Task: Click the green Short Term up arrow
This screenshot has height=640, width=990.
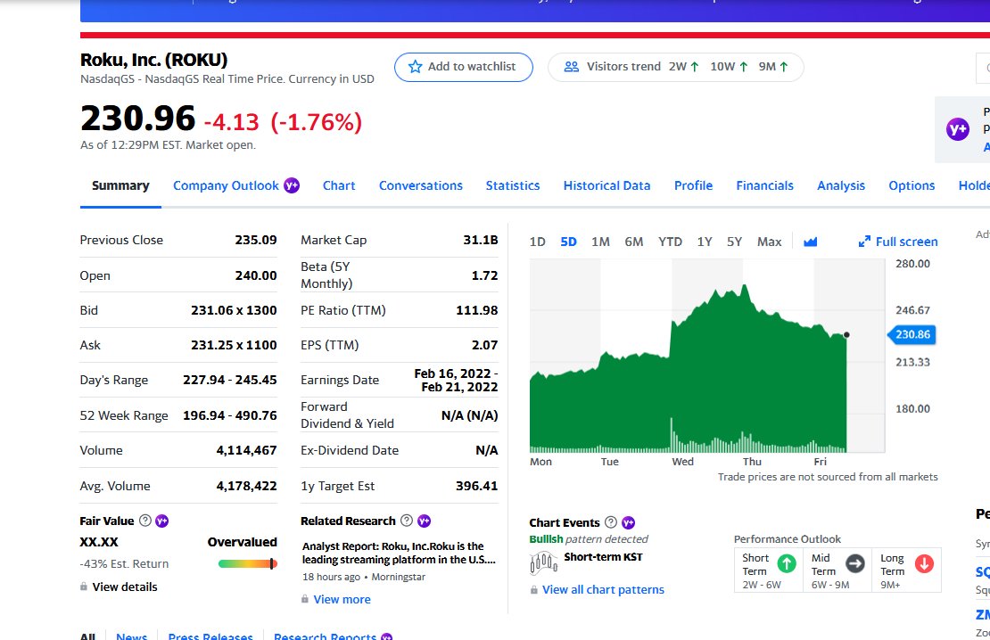Action: [787, 563]
